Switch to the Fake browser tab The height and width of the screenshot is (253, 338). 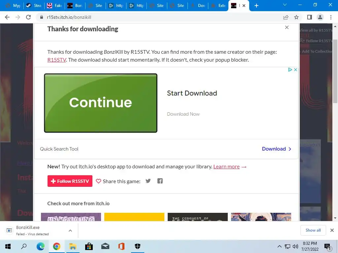coord(54,6)
